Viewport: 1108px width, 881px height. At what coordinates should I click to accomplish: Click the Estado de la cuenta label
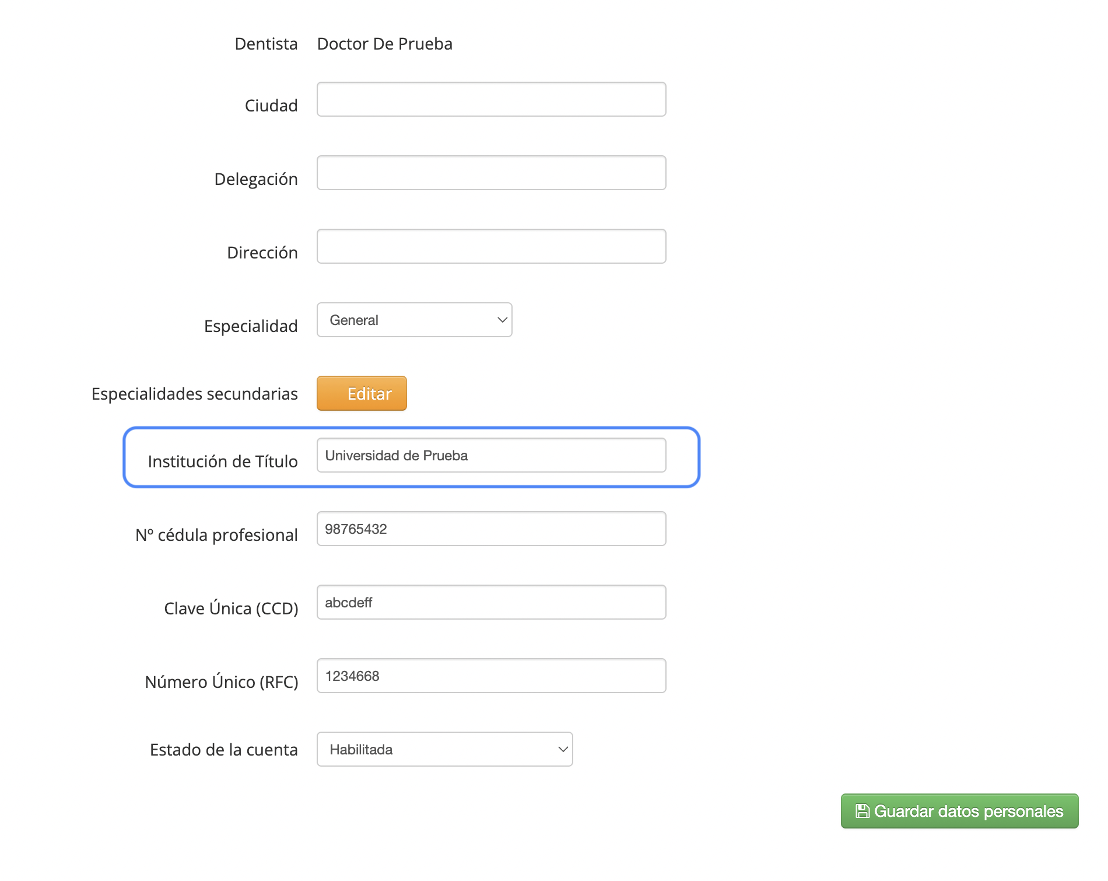click(224, 750)
